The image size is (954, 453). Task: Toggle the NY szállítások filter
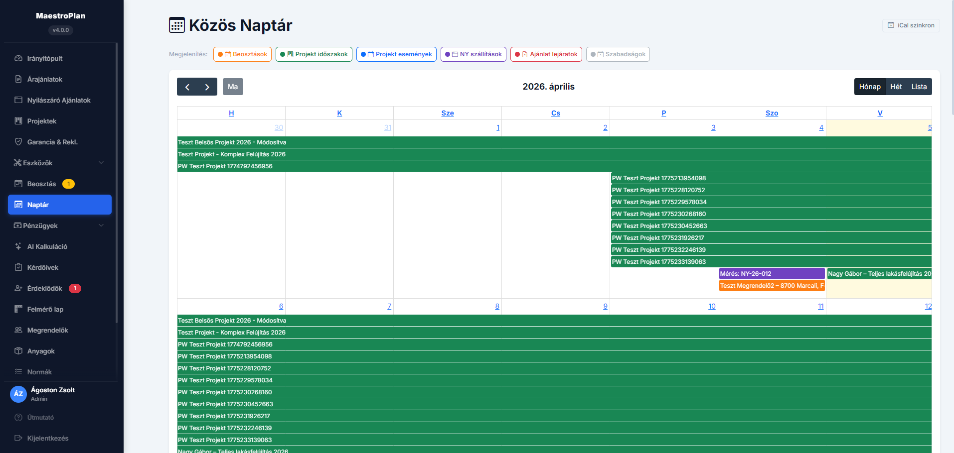point(474,54)
